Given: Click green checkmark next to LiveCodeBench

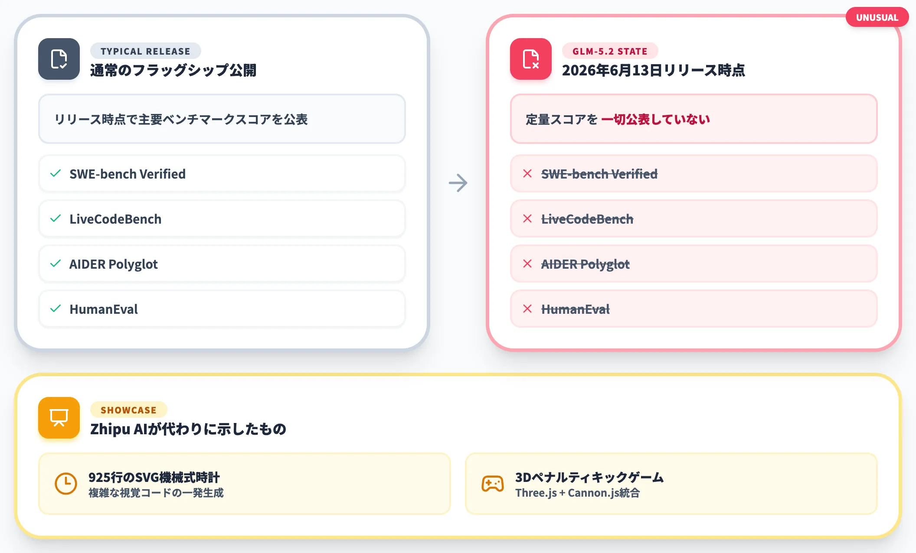Looking at the screenshot, I should click(x=56, y=218).
